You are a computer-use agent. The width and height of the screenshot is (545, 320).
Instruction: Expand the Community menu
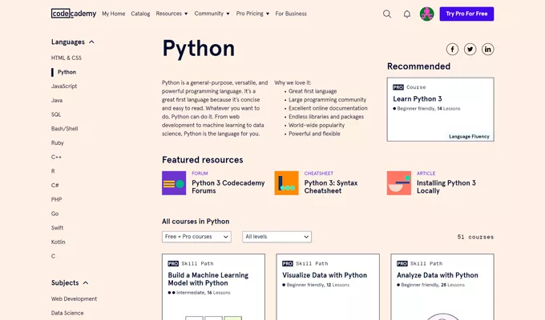tap(212, 14)
